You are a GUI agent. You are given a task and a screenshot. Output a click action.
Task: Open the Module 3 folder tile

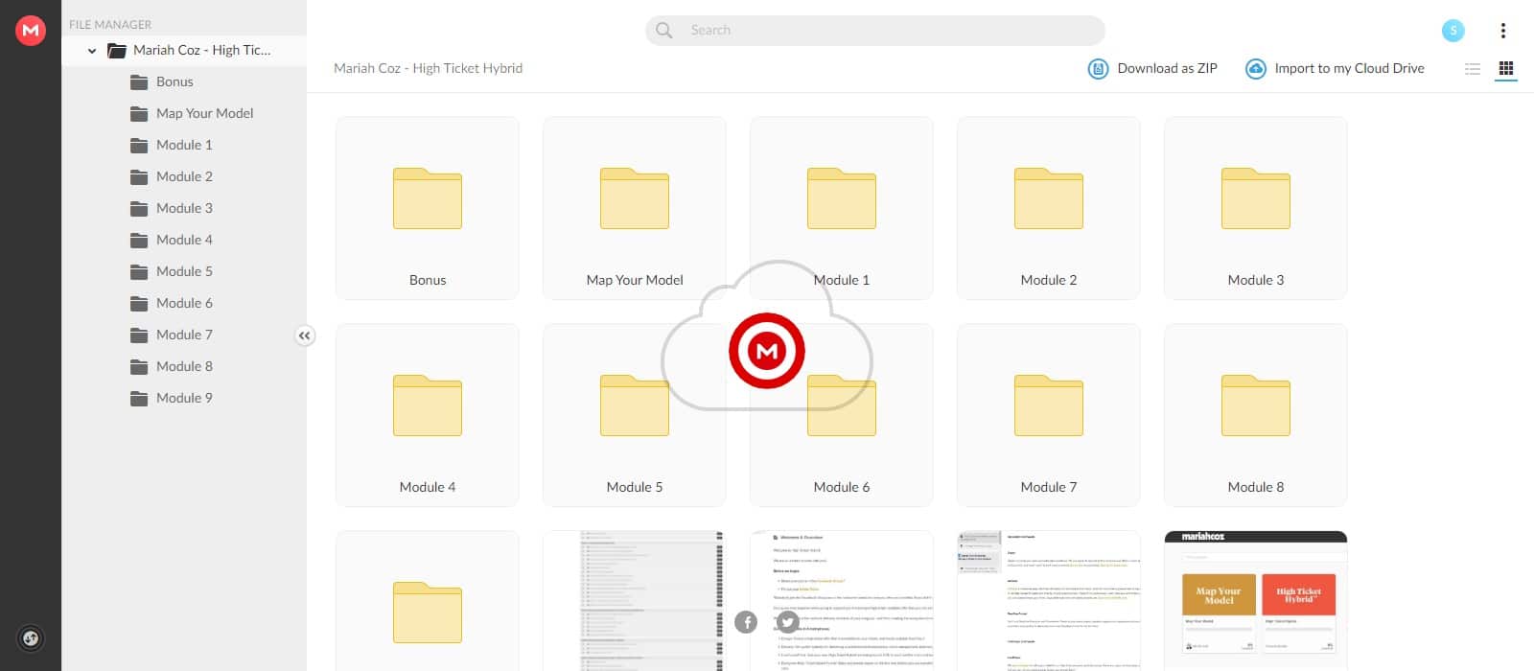pyautogui.click(x=1255, y=208)
